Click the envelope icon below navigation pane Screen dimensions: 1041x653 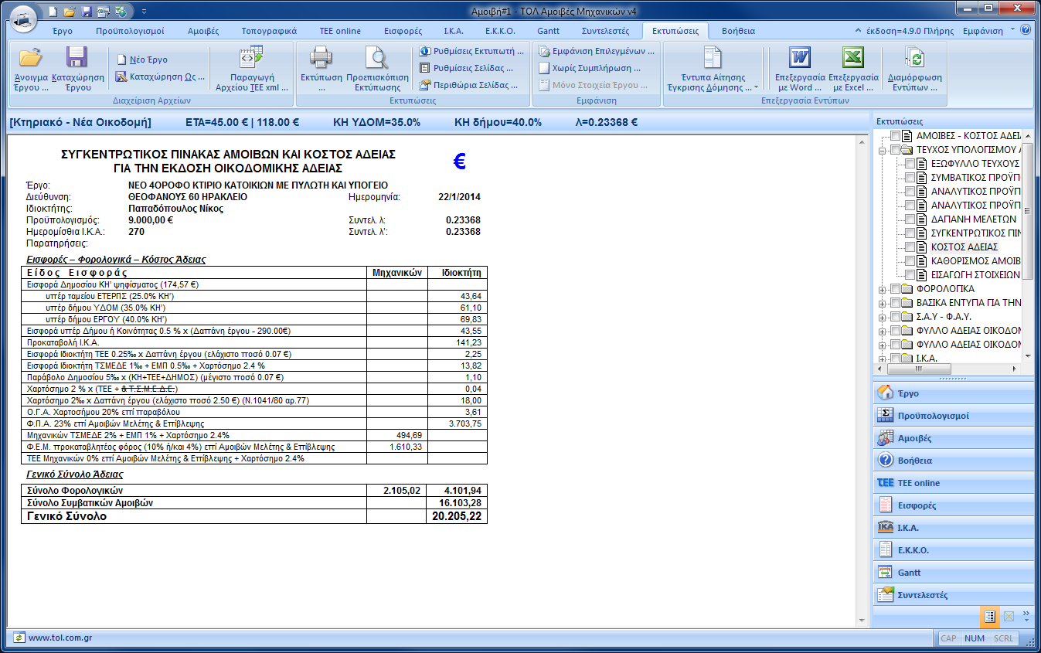1008,617
